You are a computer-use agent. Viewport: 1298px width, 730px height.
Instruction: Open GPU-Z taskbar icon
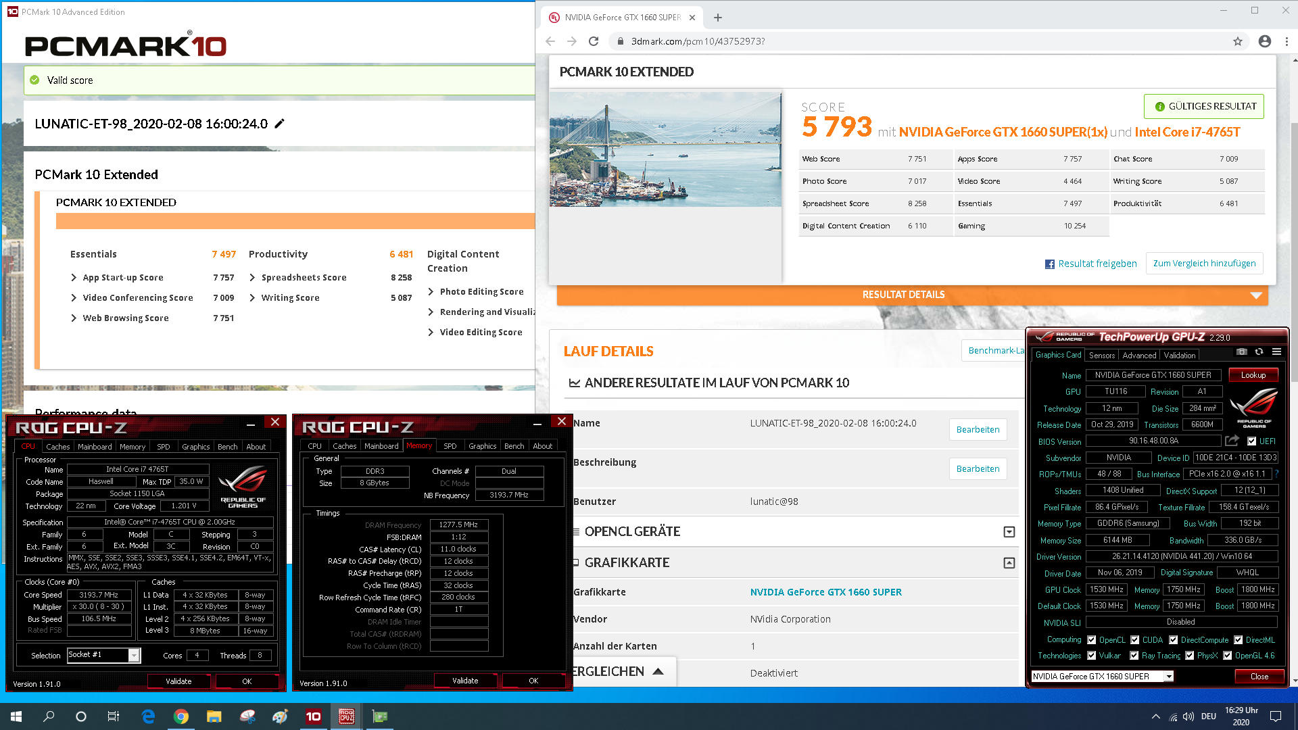coord(380,716)
